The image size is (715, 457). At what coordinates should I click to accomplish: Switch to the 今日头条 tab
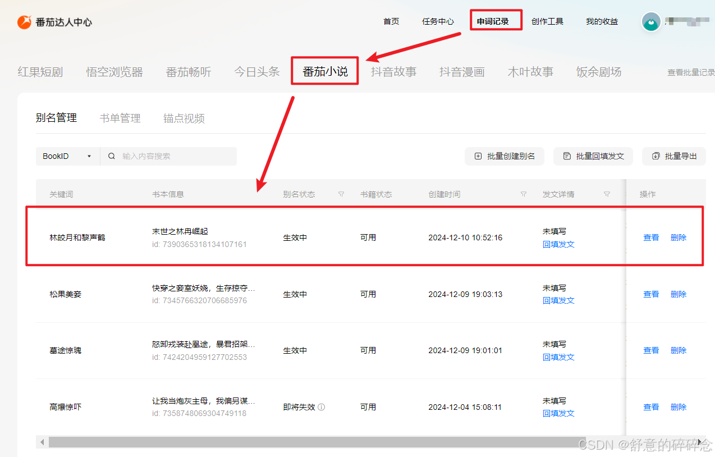click(x=257, y=72)
